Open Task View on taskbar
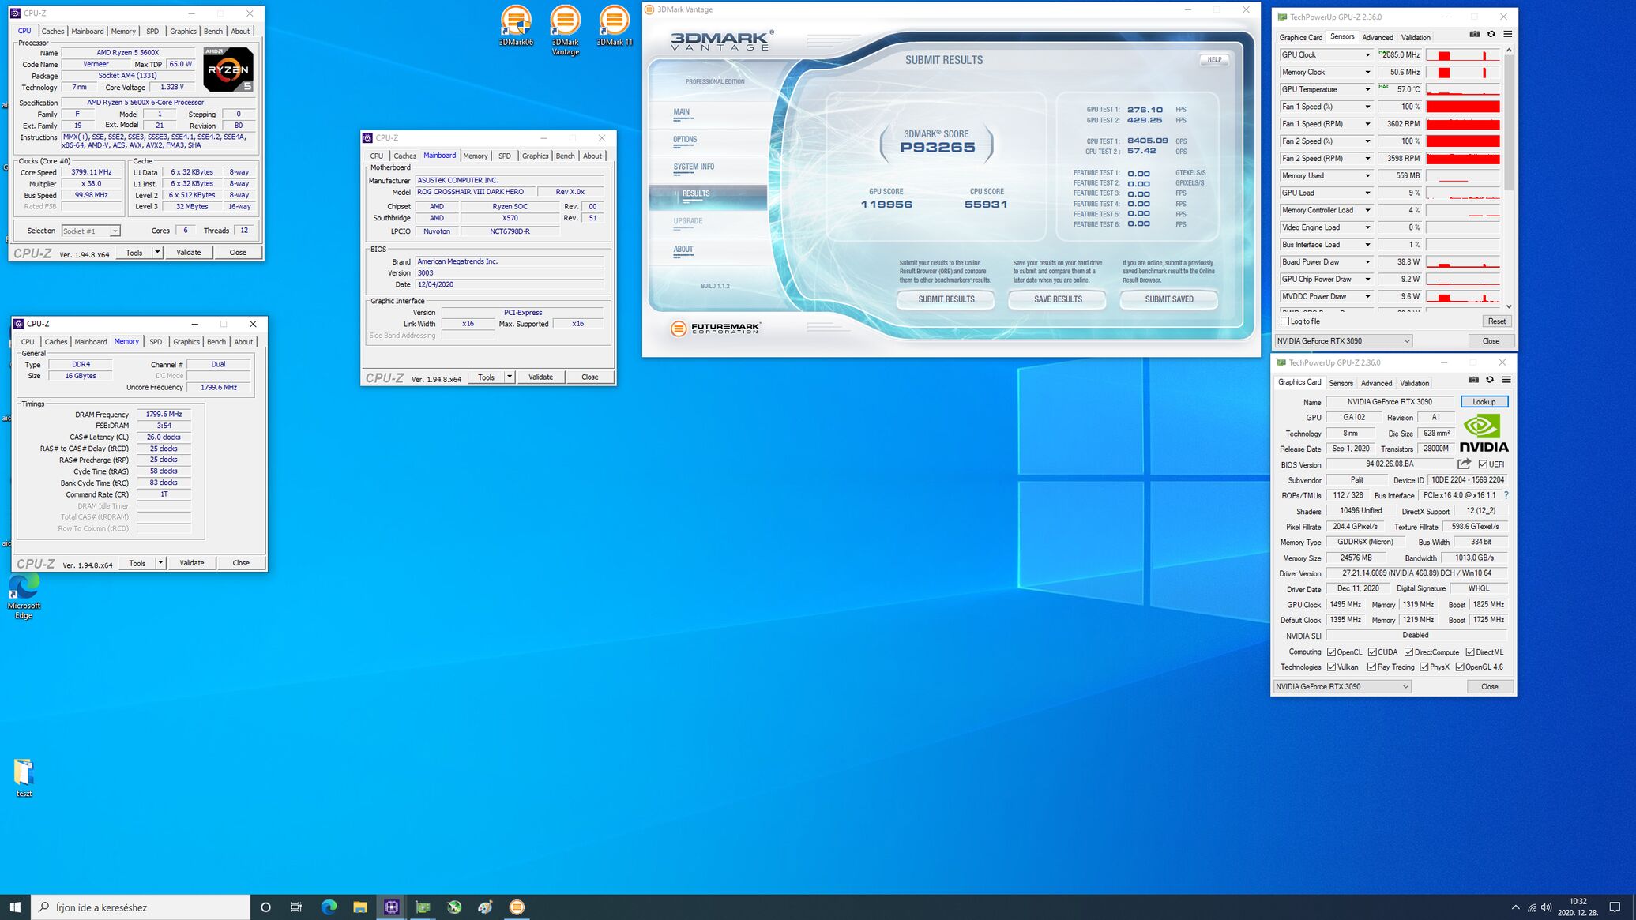 click(296, 907)
